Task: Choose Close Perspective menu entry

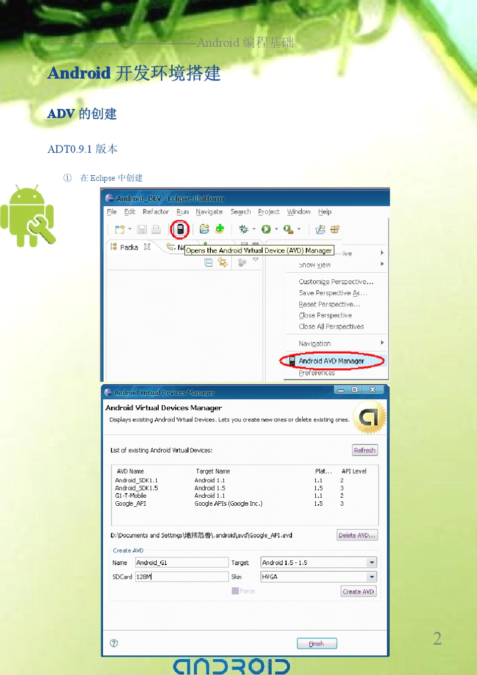Action: click(325, 315)
